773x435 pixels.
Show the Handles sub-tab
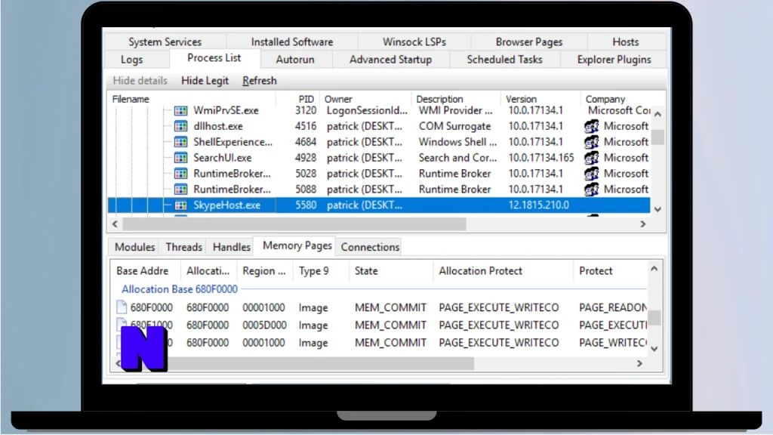coord(231,247)
